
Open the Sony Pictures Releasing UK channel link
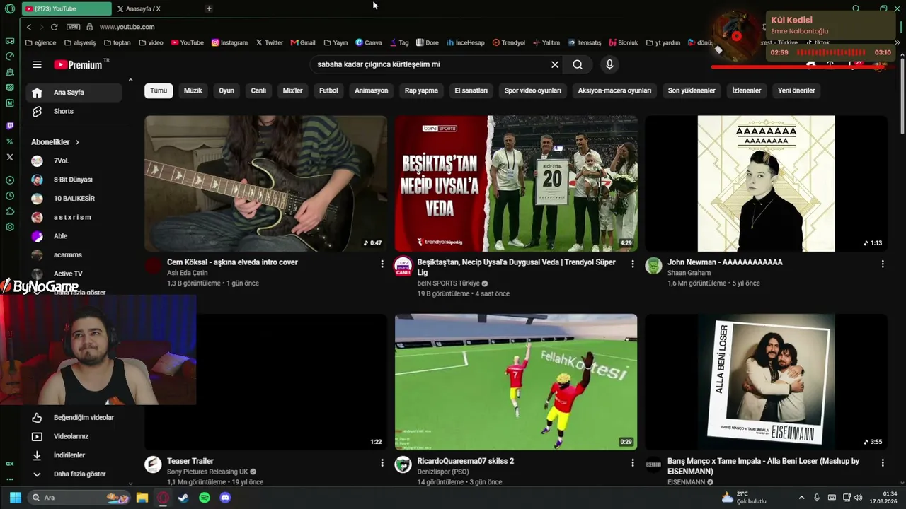207,472
